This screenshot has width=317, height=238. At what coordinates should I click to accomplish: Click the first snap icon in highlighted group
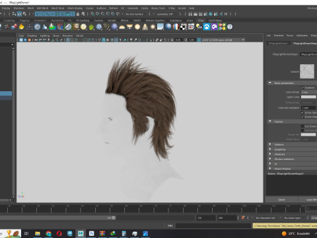pos(37,14)
